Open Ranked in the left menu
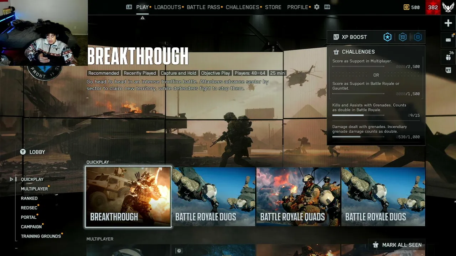 point(29,198)
